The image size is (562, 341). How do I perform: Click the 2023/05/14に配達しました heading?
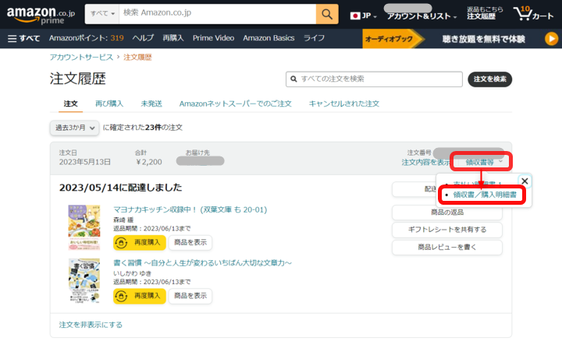(x=120, y=188)
